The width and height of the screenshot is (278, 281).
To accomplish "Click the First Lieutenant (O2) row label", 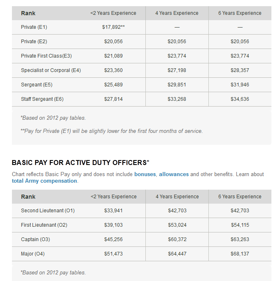I will (44, 225).
